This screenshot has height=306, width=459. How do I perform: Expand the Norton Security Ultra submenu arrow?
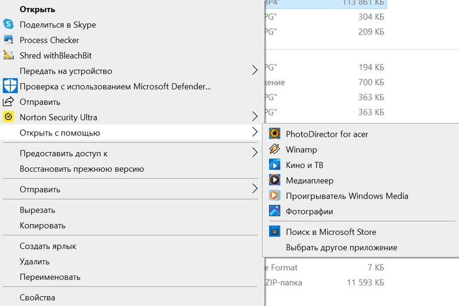[x=255, y=117]
